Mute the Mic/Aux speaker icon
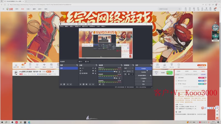Viewport: 221px width, 124px height. coord(117,72)
